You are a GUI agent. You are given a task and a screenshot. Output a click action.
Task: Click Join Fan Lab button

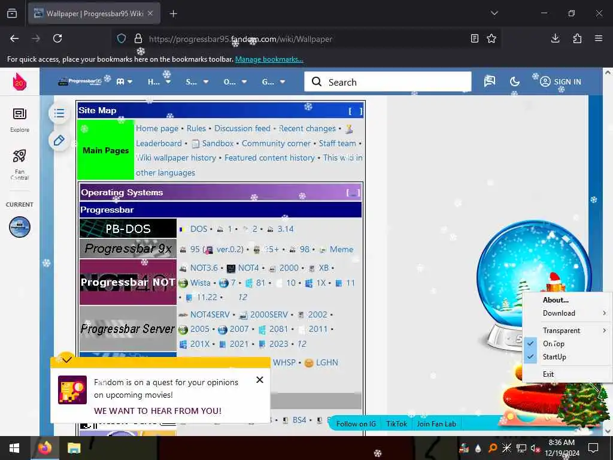436,423
